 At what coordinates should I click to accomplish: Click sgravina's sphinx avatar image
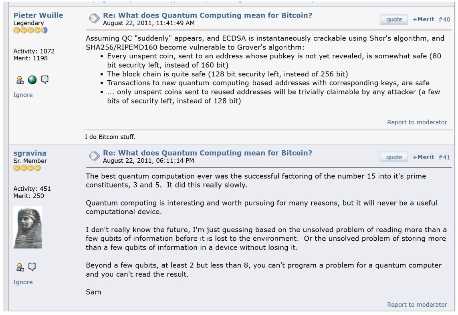coord(27,227)
